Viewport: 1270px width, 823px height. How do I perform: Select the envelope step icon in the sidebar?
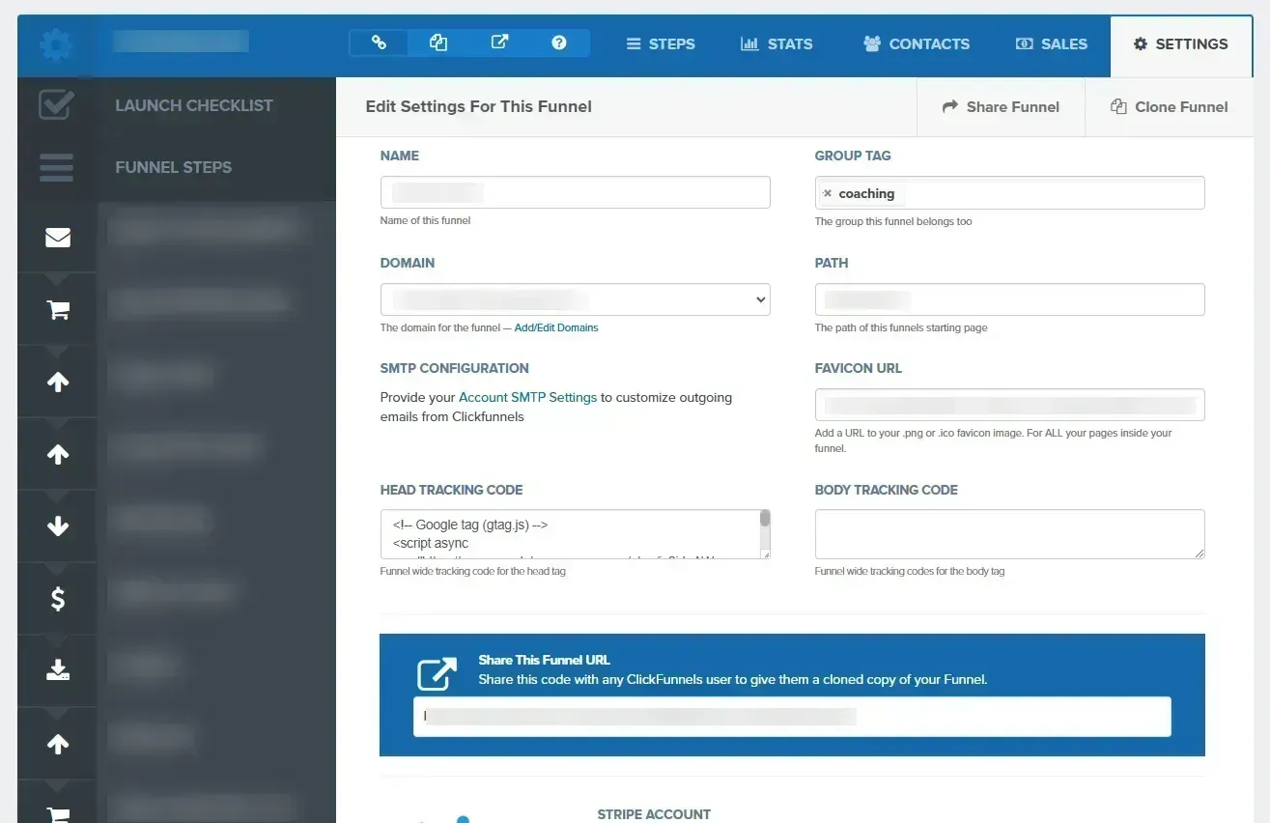pyautogui.click(x=58, y=237)
